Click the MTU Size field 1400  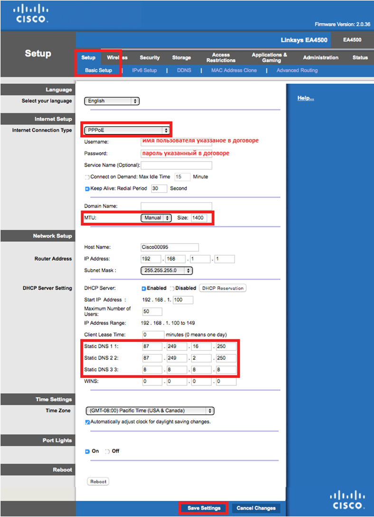pos(199,218)
